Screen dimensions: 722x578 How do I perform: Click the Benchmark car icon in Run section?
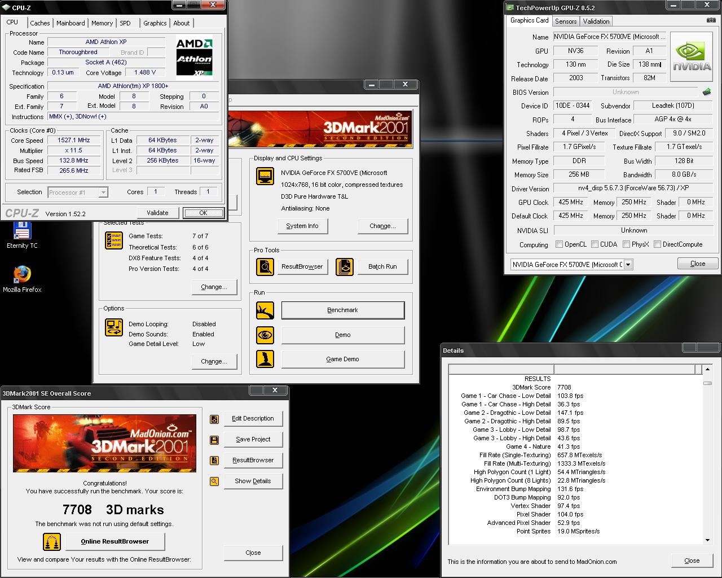pos(265,310)
